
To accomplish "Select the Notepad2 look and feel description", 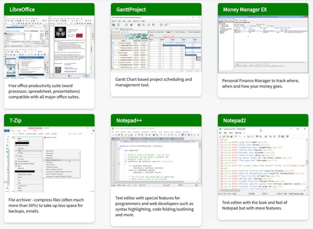I will coord(255,205).
